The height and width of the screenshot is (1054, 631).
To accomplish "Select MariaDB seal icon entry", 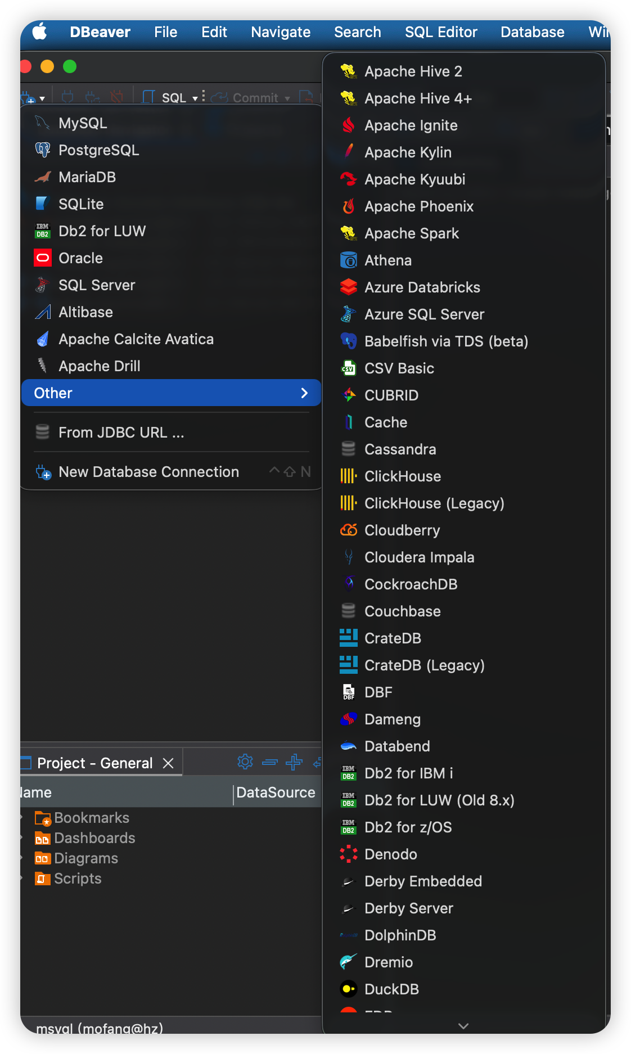I will point(171,177).
